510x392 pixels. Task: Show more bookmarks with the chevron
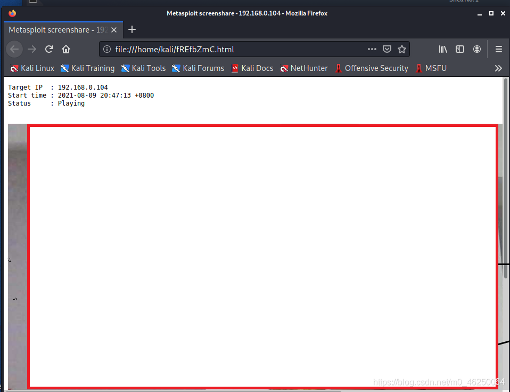[498, 68]
